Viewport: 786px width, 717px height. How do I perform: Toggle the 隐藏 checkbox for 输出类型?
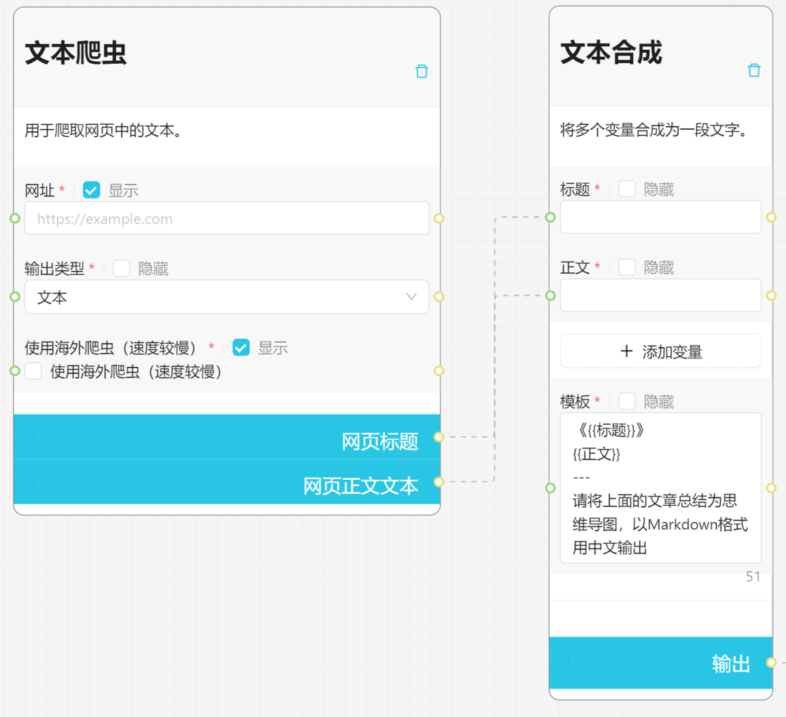[121, 269]
